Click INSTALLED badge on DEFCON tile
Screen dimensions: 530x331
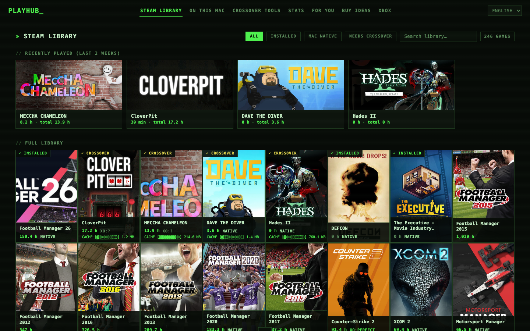(345, 153)
